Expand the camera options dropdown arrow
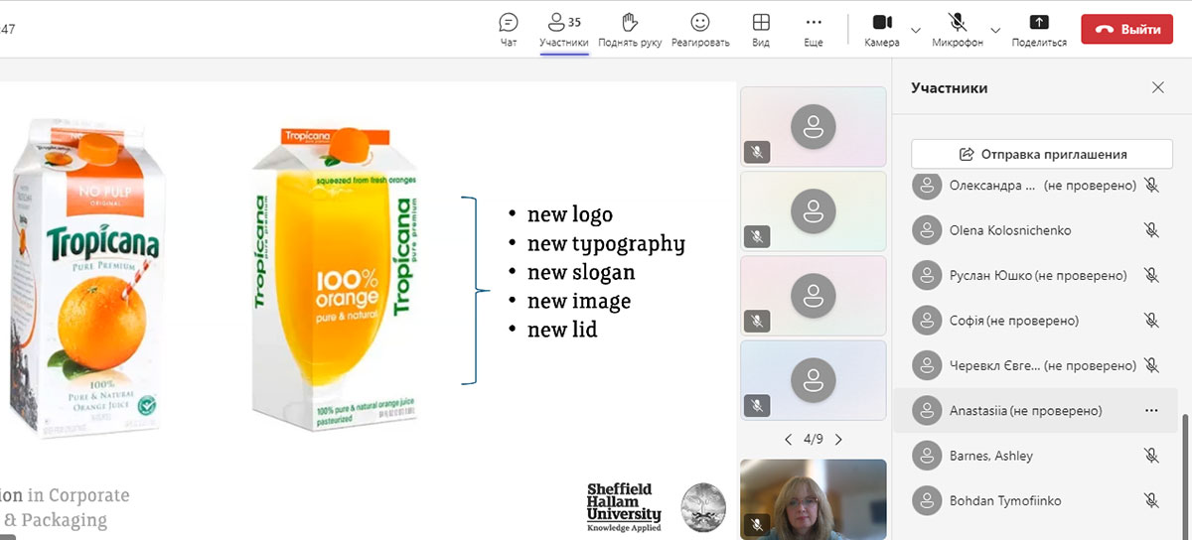The image size is (1192, 540). [916, 30]
